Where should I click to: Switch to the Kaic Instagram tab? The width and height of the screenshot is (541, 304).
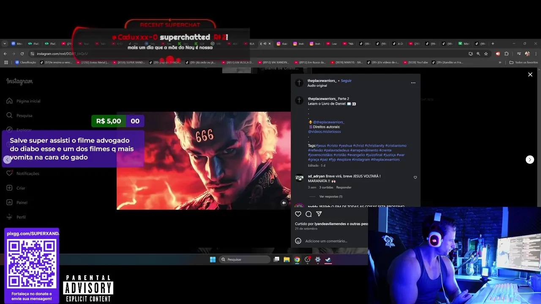(283, 43)
